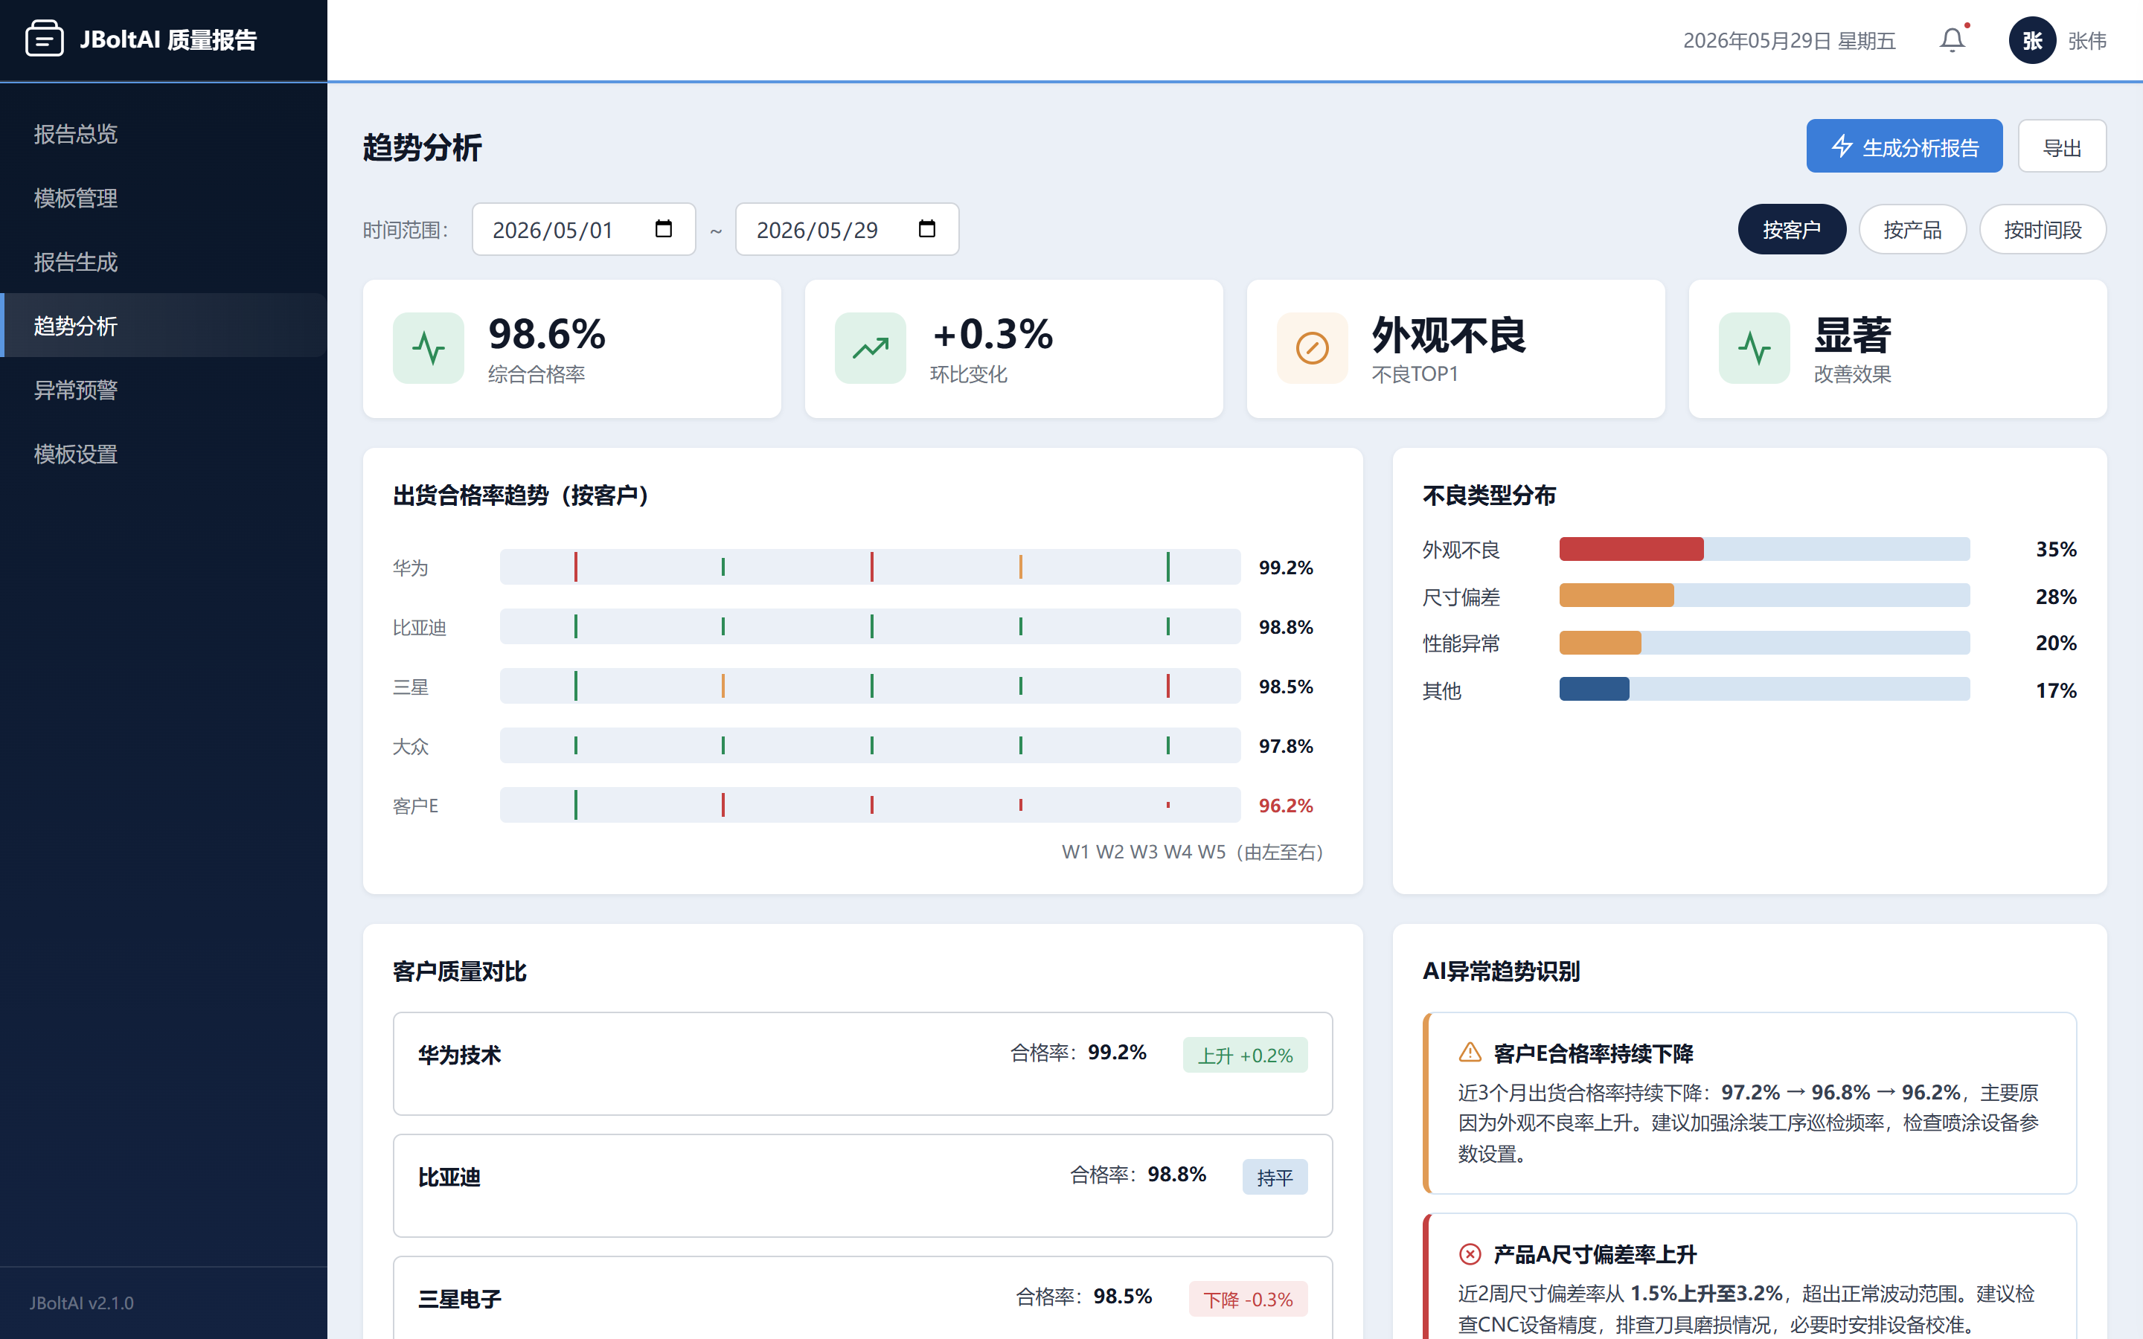Click the 98.6% 综合合格率 value
The height and width of the screenshot is (1339, 2143).
click(546, 334)
